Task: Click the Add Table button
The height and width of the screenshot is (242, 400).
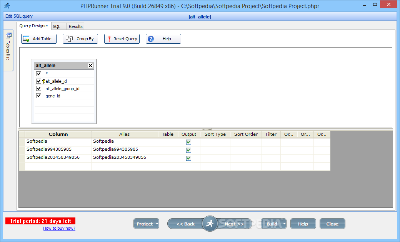Action: pyautogui.click(x=39, y=39)
